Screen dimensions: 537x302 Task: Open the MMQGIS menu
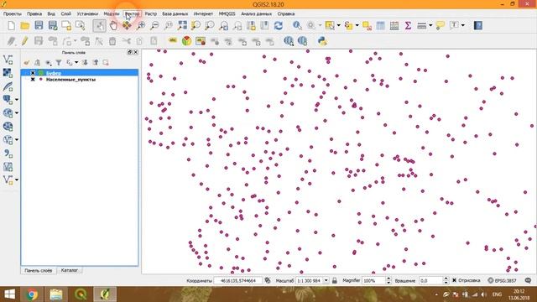point(227,13)
